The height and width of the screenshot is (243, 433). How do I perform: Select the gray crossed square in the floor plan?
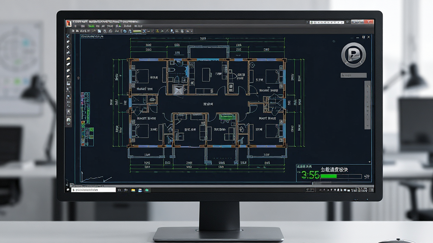click(178, 90)
